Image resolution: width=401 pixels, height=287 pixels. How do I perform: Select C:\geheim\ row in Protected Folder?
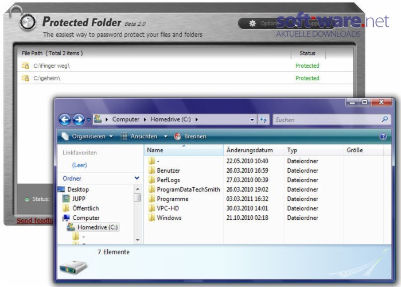185,78
